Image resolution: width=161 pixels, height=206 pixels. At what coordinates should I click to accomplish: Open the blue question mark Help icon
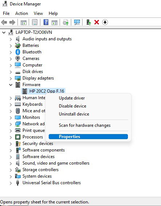(46, 22)
